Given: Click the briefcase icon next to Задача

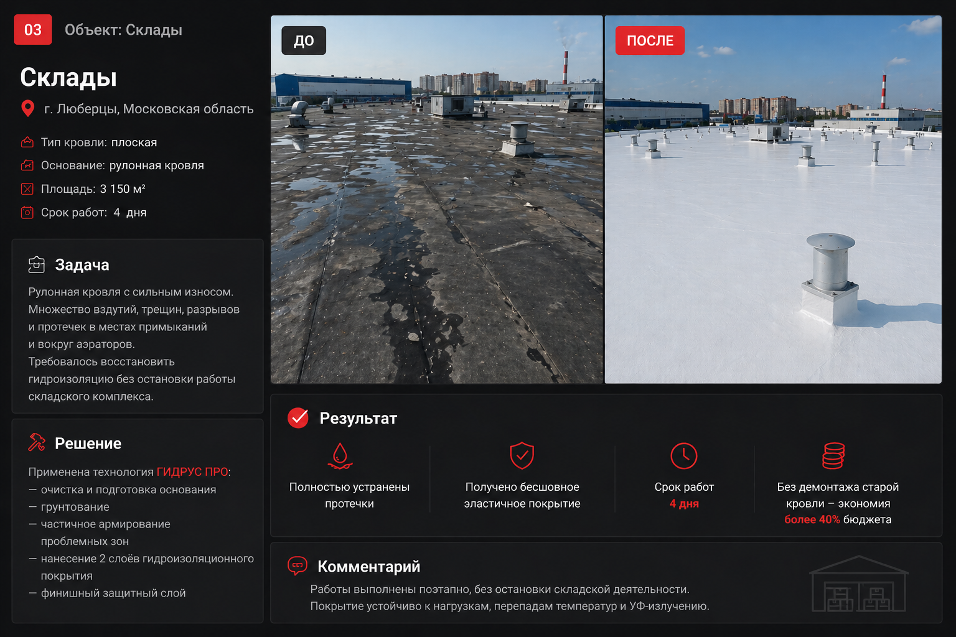Looking at the screenshot, I should 37,264.
